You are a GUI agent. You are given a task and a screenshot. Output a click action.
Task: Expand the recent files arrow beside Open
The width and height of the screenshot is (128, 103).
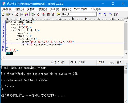click(x=12, y=14)
